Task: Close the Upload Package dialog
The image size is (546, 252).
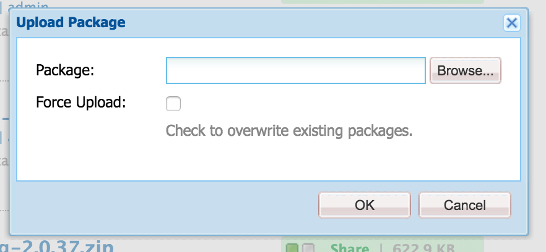Action: 511,23
